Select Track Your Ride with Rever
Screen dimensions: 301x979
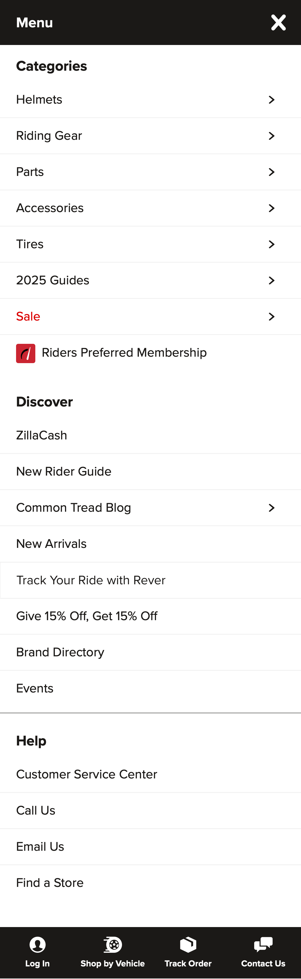click(90, 580)
